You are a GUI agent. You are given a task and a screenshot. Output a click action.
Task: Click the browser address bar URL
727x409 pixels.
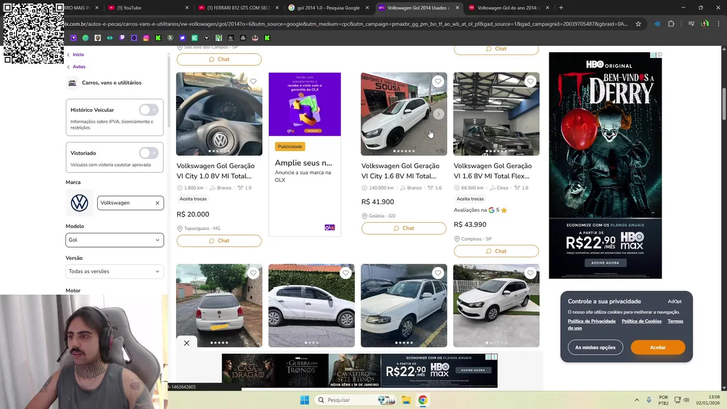346,24
